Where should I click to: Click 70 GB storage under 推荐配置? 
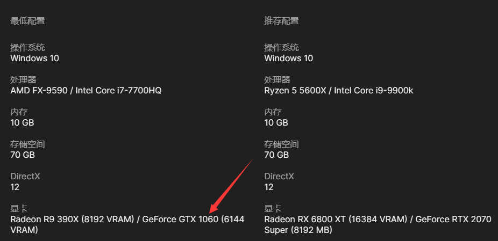pos(276,155)
